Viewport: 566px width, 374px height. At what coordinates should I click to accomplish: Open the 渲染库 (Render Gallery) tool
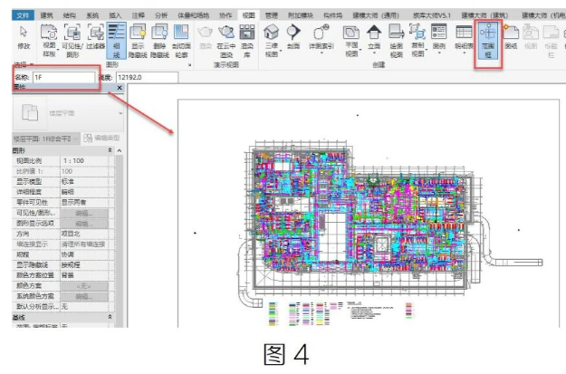click(x=247, y=41)
